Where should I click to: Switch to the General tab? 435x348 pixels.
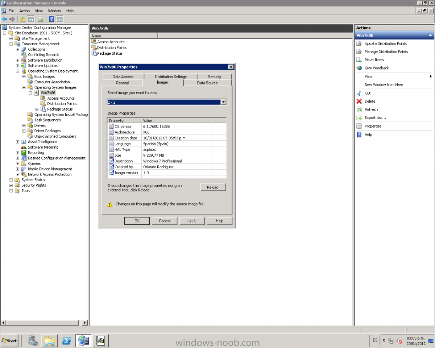coord(122,83)
